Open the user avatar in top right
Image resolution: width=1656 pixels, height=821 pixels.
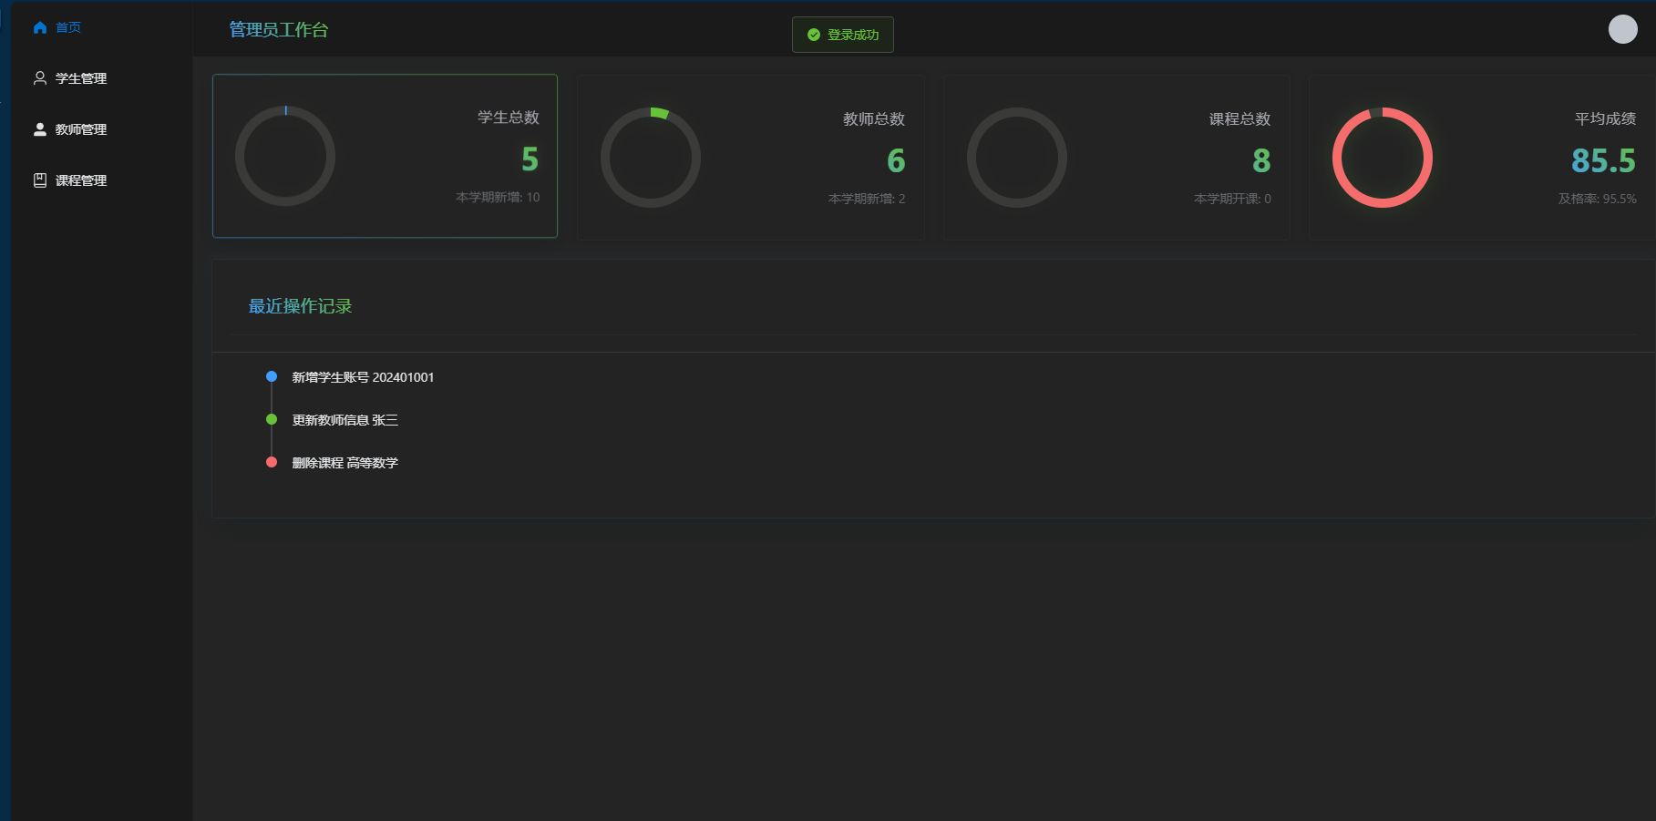coord(1622,29)
